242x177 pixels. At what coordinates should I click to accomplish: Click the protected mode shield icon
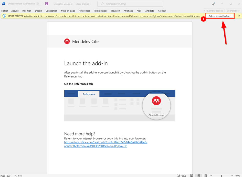point(4,16)
